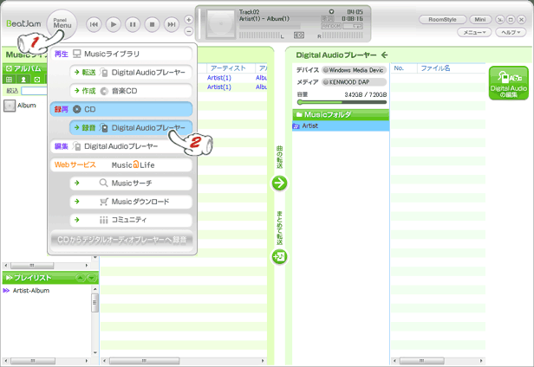Go back to the previous track
The width and height of the screenshot is (534, 367).
[94, 25]
